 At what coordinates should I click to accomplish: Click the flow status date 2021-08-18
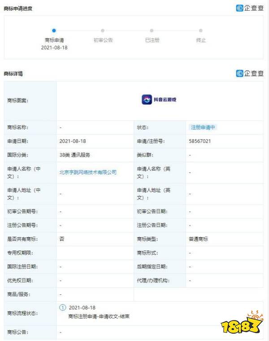(82, 307)
